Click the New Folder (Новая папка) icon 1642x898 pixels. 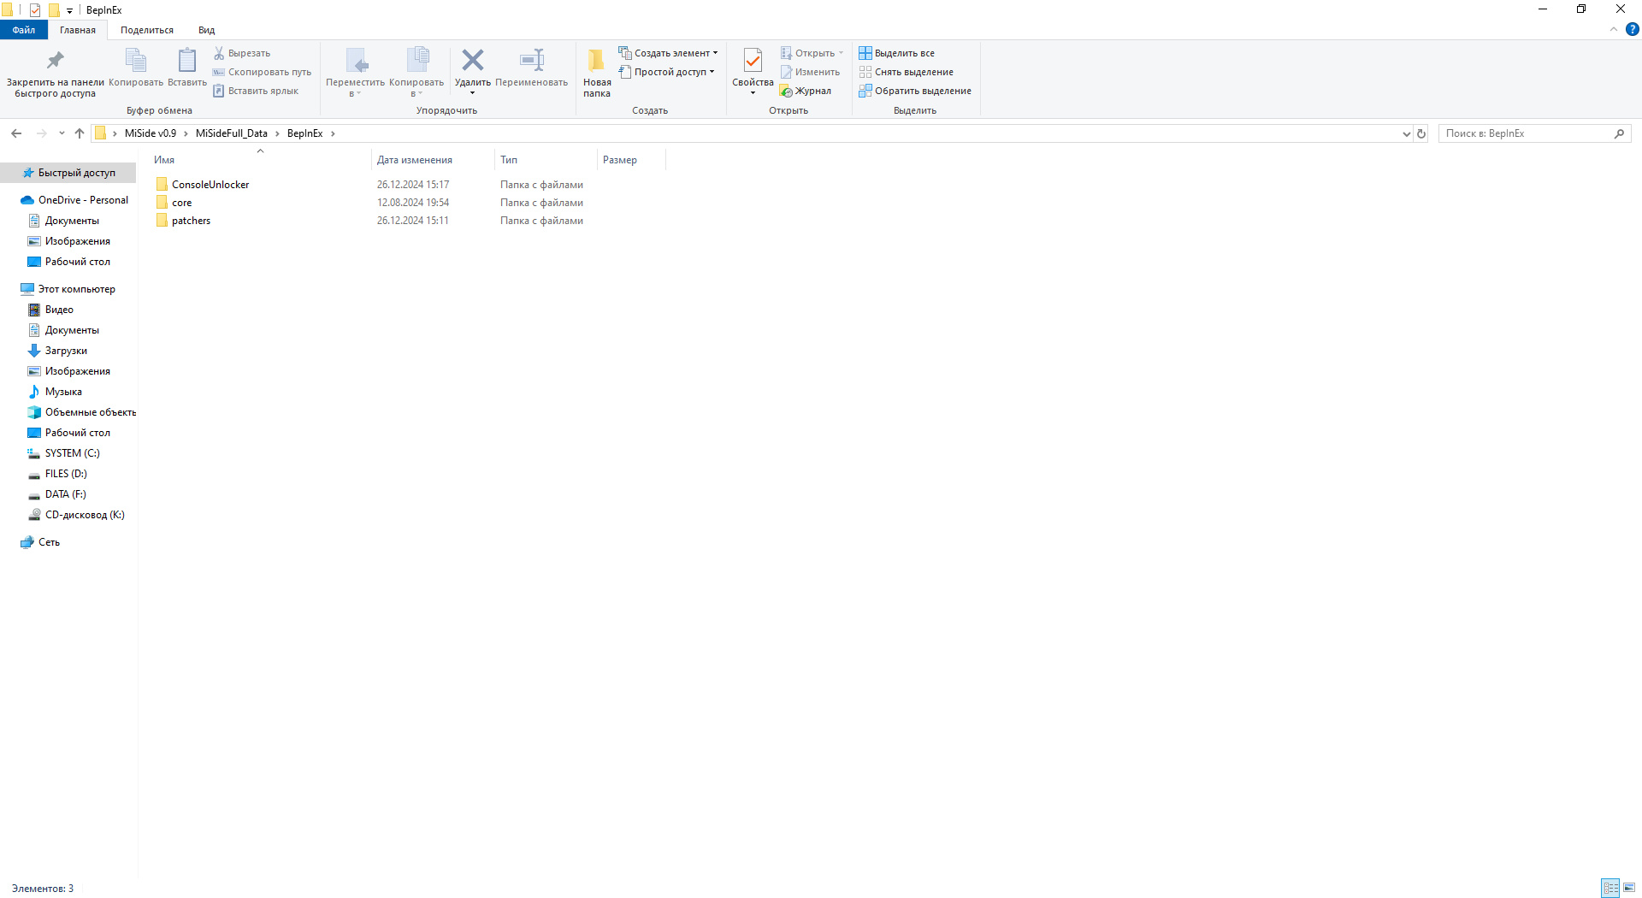596,61
